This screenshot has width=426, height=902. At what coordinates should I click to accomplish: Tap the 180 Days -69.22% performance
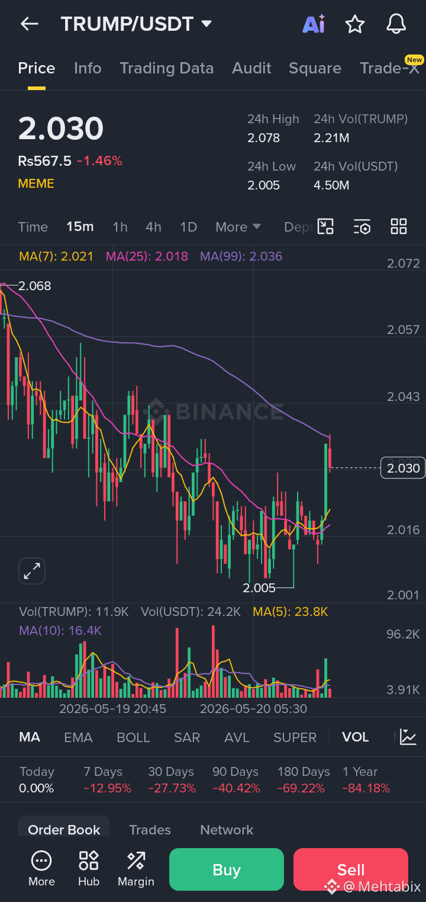tap(304, 780)
